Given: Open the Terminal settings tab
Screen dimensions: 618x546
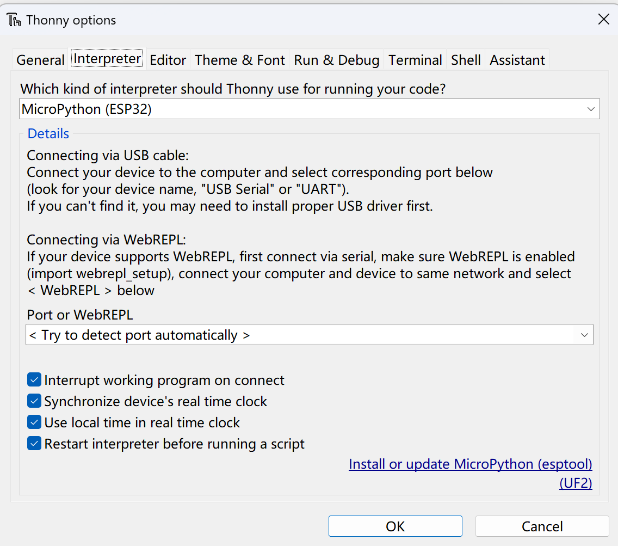Looking at the screenshot, I should pos(415,60).
